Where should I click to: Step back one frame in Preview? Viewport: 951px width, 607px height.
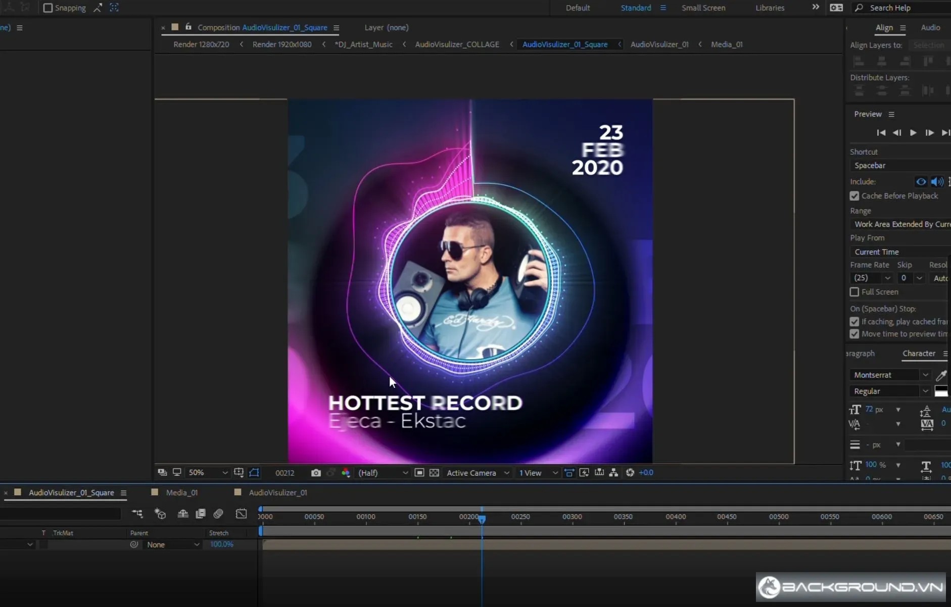897,133
